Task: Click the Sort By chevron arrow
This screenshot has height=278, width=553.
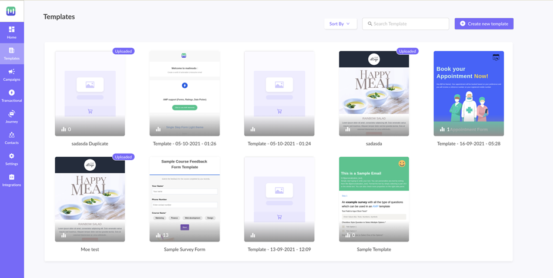Action: coord(348,24)
